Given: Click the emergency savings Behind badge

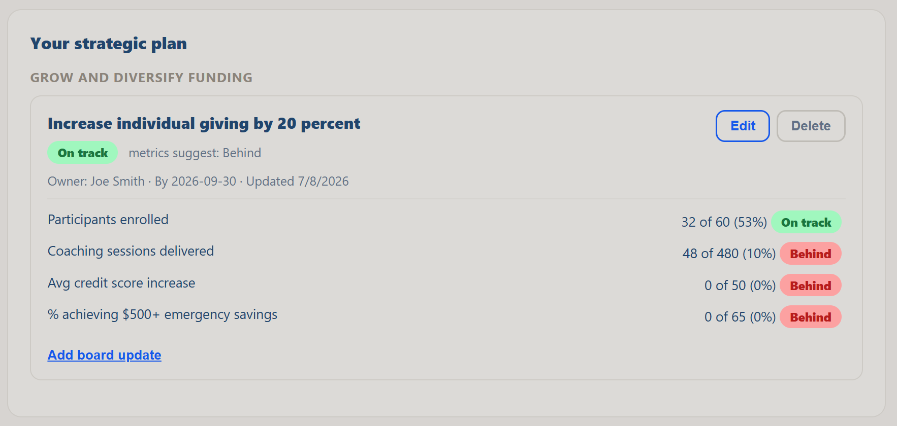Looking at the screenshot, I should tap(810, 317).
